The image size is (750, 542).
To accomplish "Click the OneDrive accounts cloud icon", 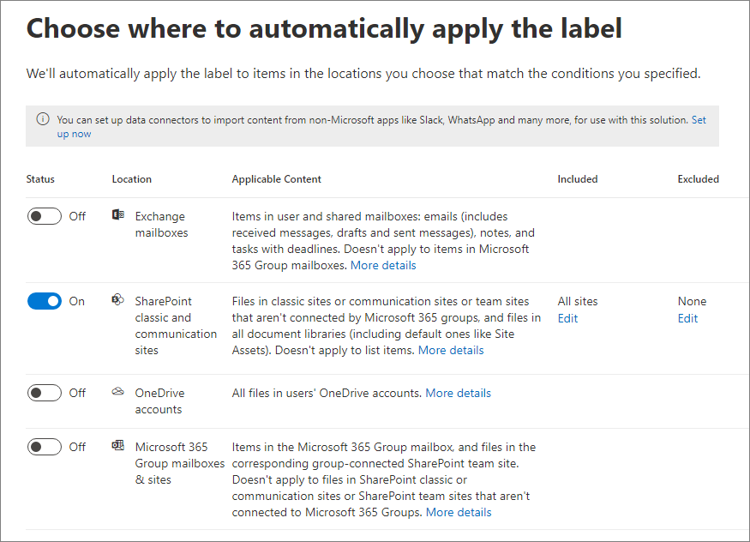I will point(117,391).
